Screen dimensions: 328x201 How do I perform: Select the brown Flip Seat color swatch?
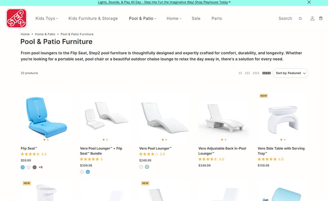(x=35, y=167)
